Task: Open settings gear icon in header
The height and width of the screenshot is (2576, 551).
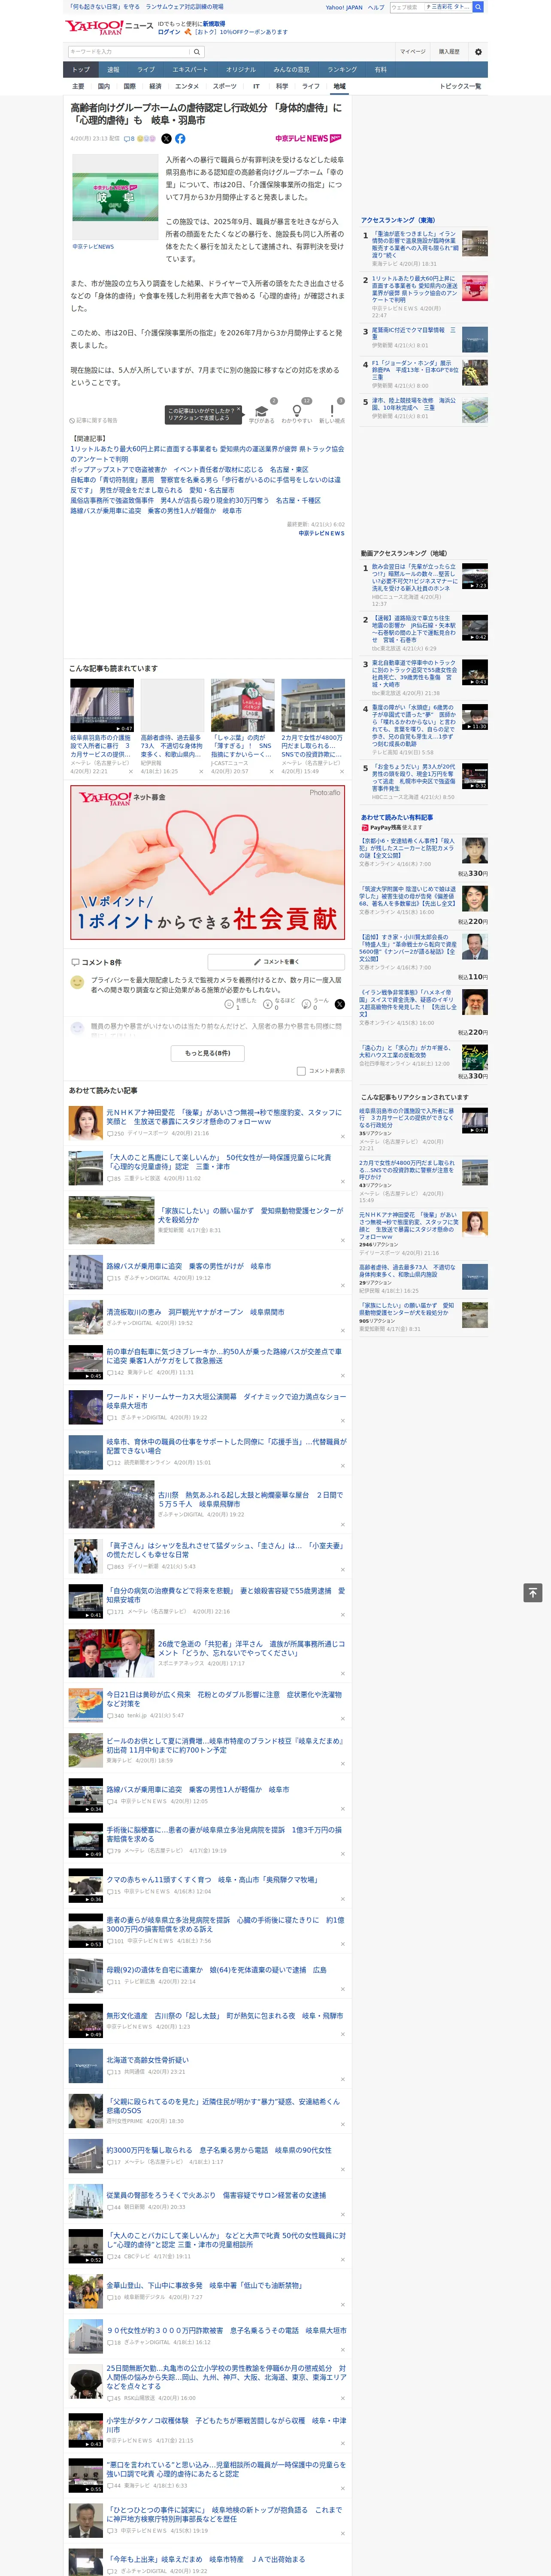Action: coord(478,52)
